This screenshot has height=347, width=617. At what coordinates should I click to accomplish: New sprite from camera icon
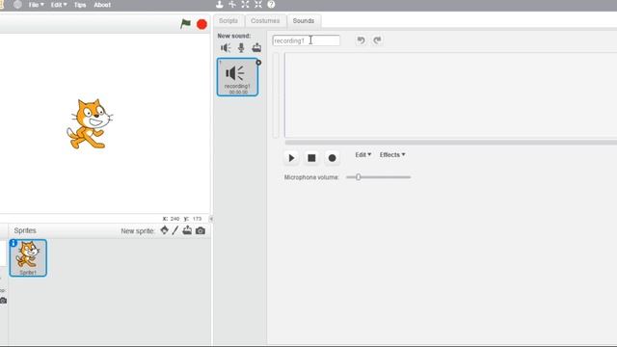[201, 230]
